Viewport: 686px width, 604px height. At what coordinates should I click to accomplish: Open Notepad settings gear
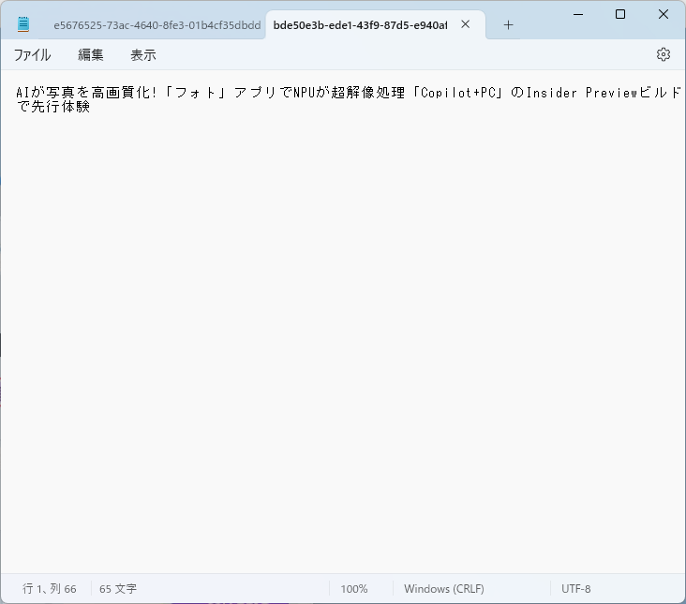click(664, 54)
